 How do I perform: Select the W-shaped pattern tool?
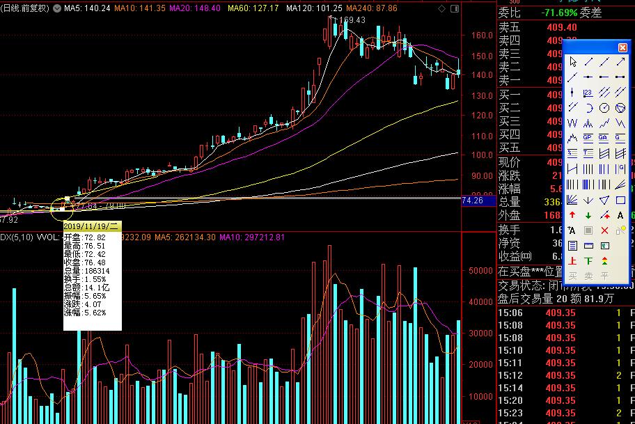tap(572, 123)
